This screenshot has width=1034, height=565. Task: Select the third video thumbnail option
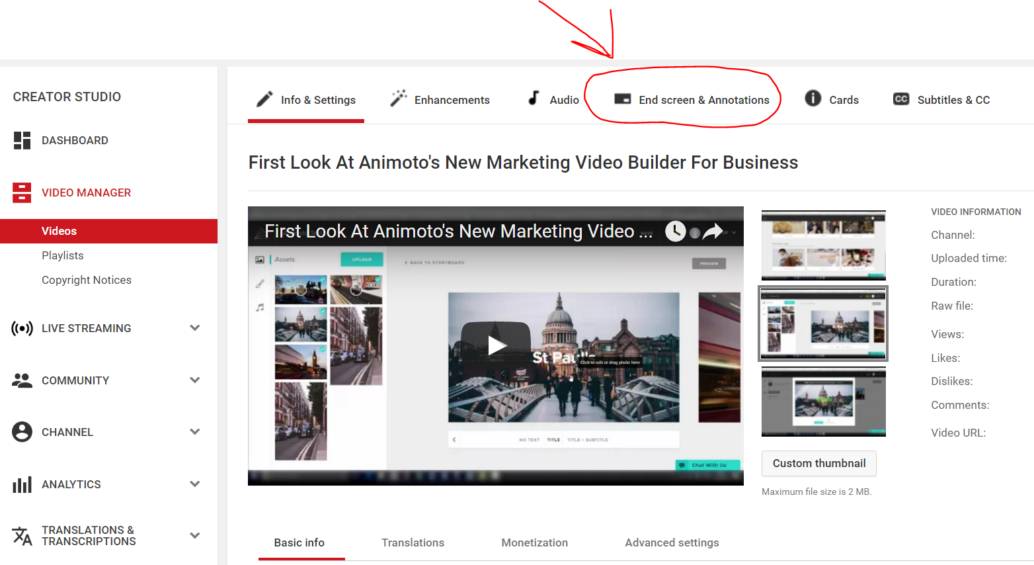(x=823, y=402)
